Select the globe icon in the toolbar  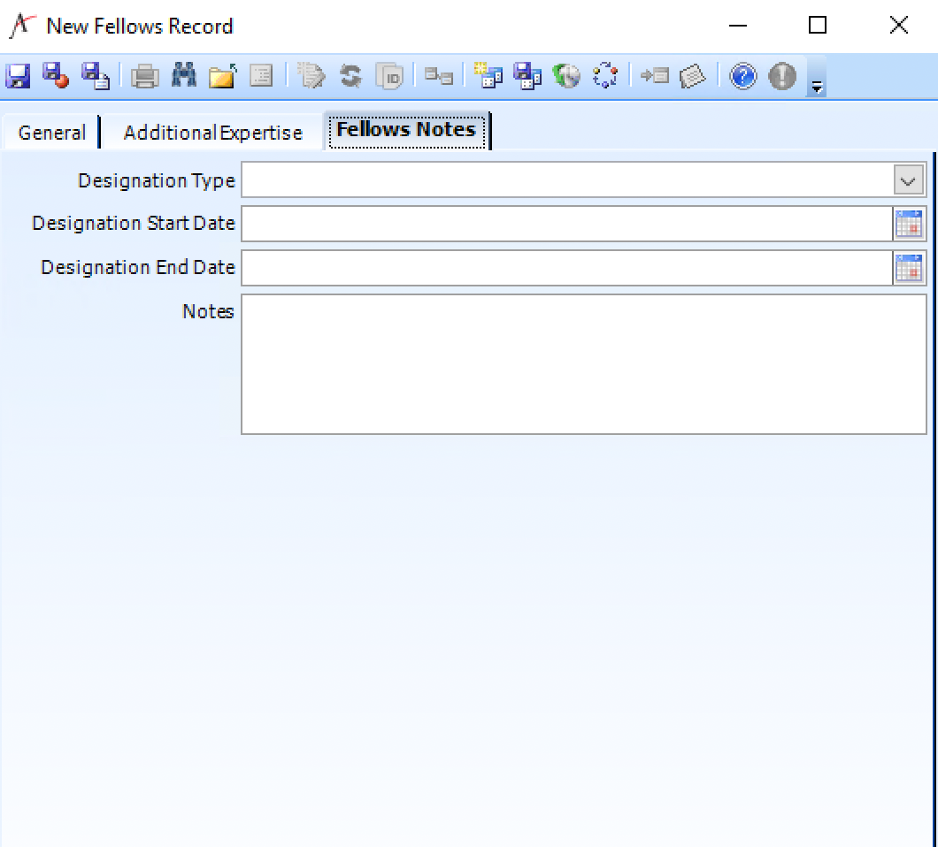click(566, 76)
